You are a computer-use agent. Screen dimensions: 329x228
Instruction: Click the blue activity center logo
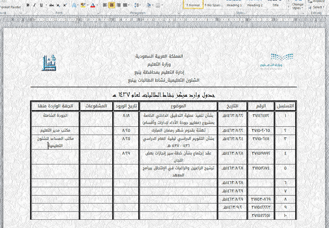point(49,63)
